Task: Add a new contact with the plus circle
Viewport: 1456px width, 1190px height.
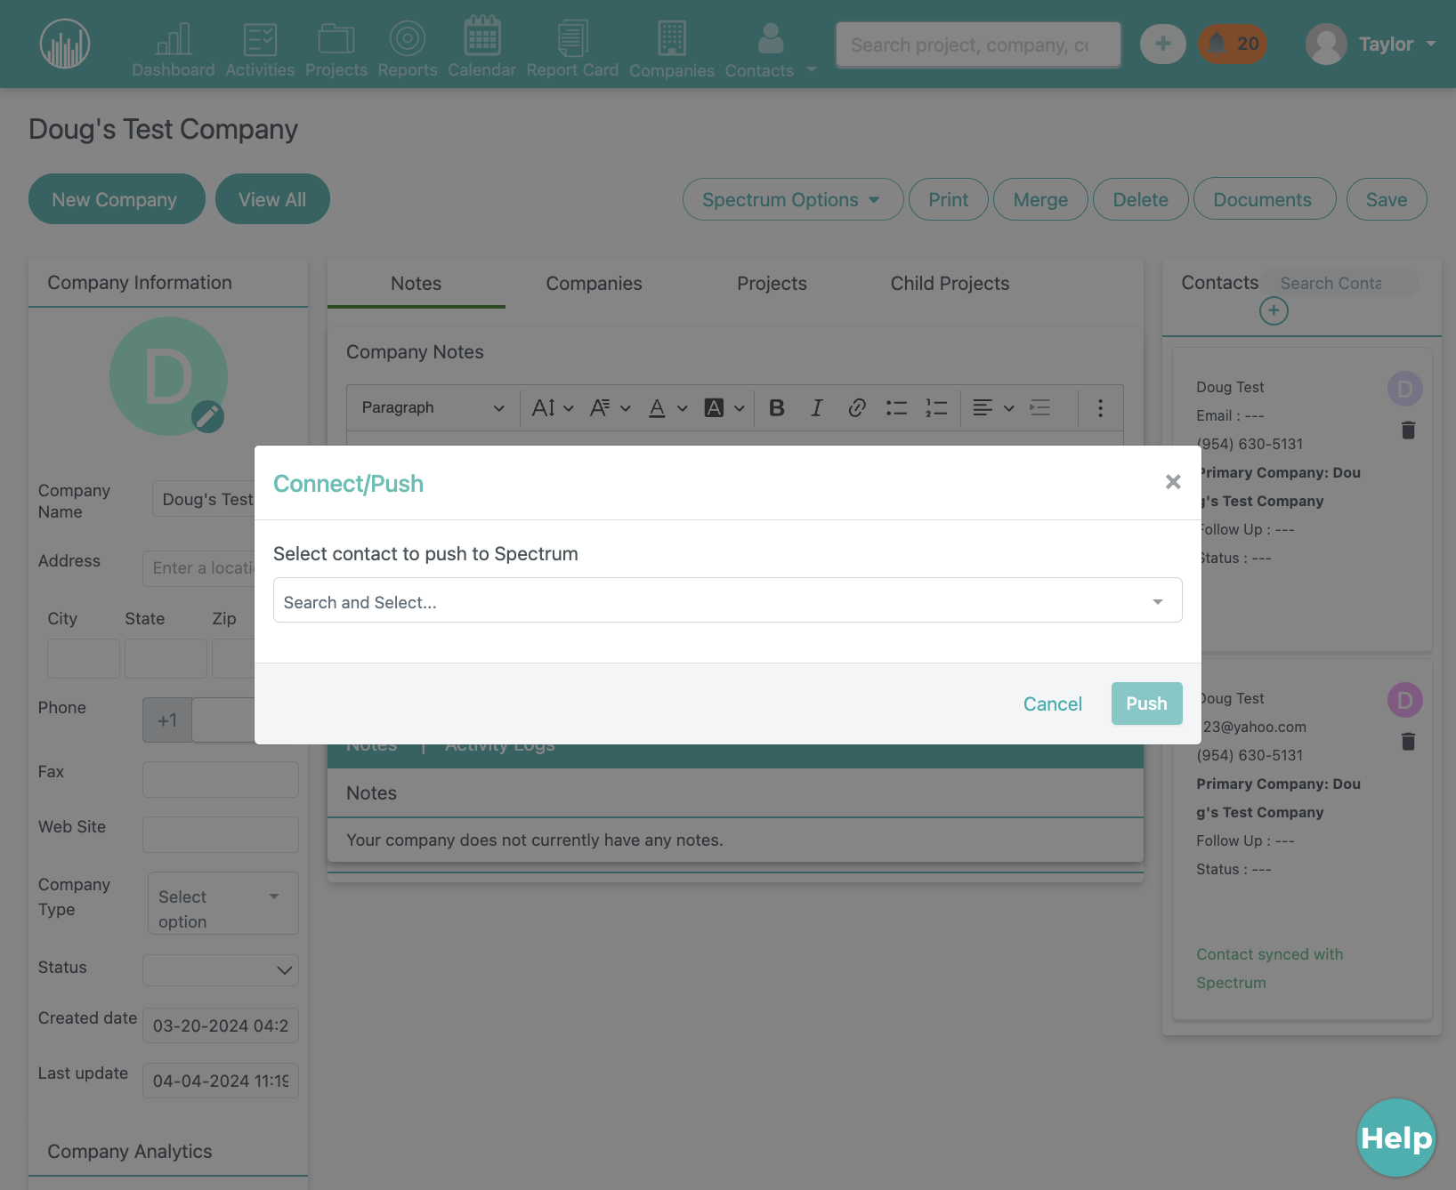Action: pyautogui.click(x=1274, y=310)
